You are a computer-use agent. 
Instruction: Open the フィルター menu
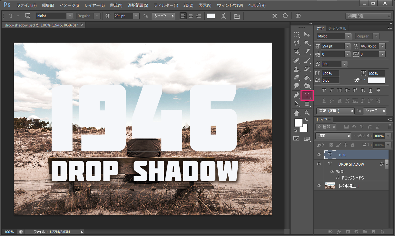pos(165,5)
